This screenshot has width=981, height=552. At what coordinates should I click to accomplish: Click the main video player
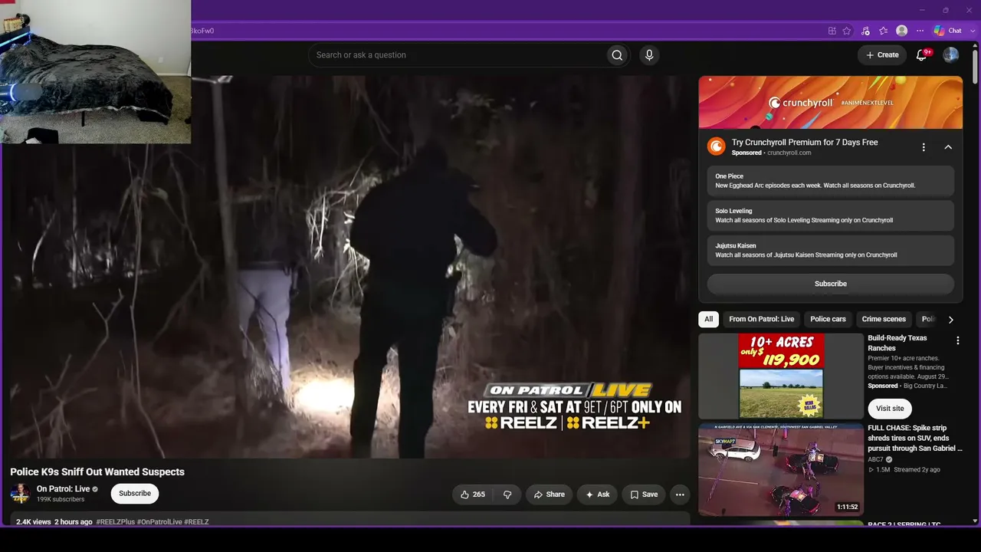coord(349,267)
